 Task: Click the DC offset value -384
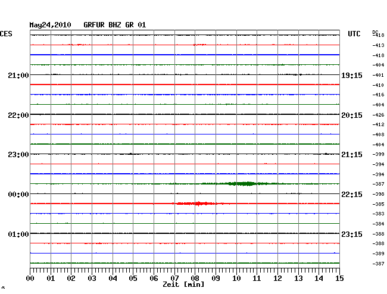click(x=378, y=224)
